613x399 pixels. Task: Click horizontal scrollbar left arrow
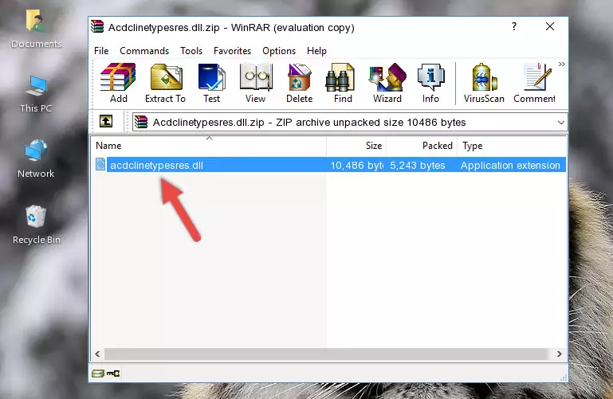pyautogui.click(x=98, y=354)
